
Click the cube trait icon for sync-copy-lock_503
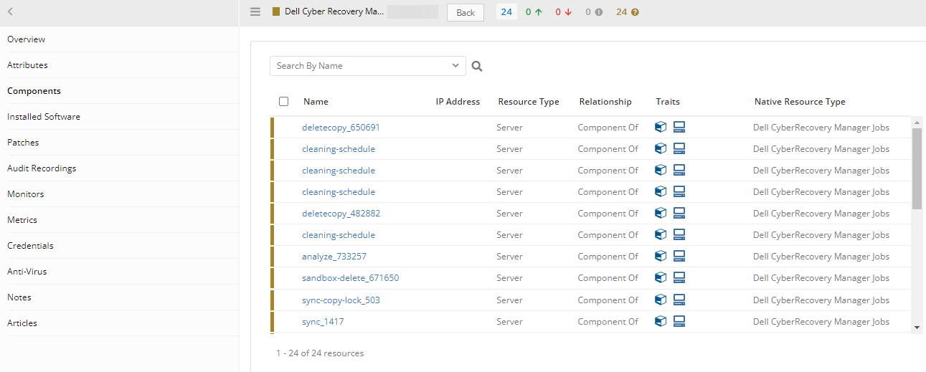pos(661,300)
